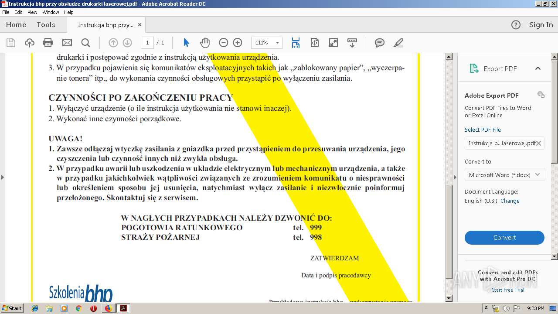Click the volume speaker tray icon
Viewport: 558px width, 314px height.
tap(506, 308)
